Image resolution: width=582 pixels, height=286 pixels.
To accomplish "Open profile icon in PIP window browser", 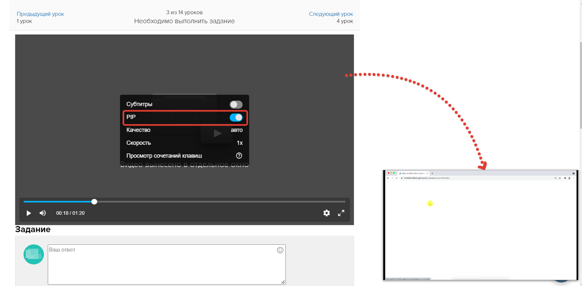I will tap(569, 178).
